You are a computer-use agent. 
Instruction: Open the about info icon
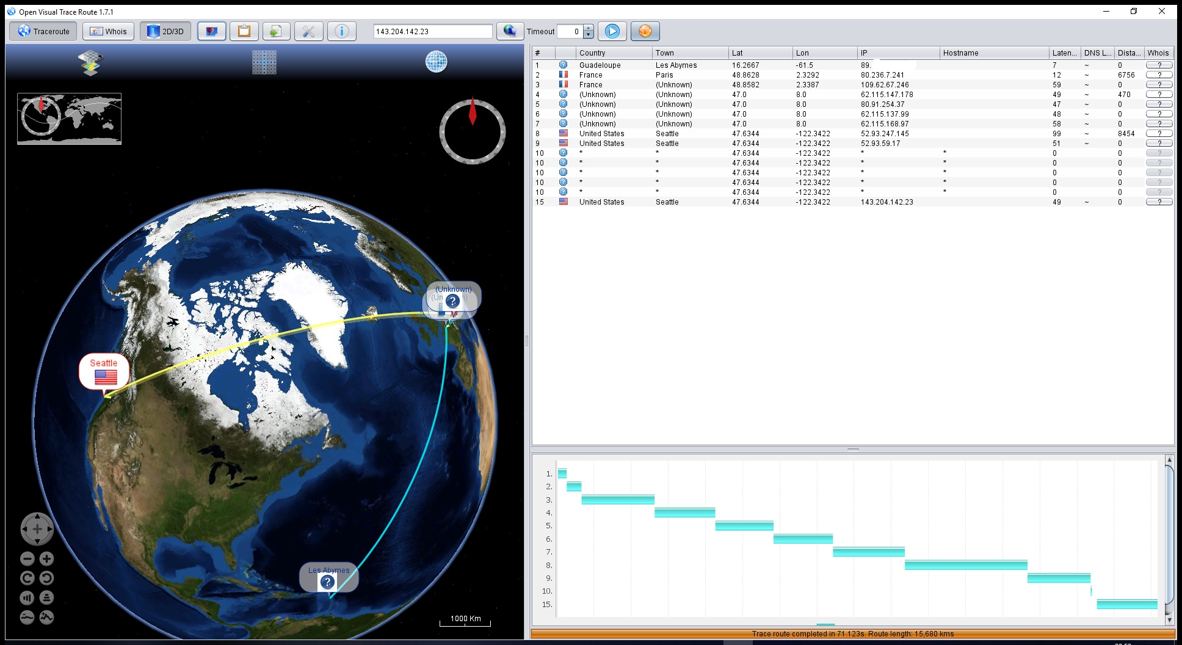[x=342, y=31]
